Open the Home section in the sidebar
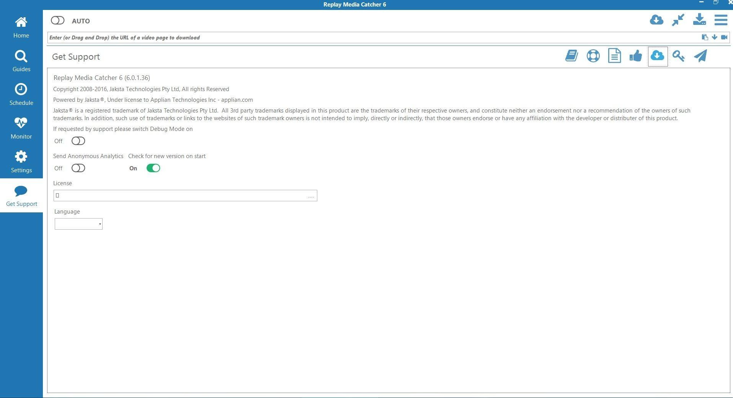This screenshot has height=398, width=733. [x=21, y=28]
